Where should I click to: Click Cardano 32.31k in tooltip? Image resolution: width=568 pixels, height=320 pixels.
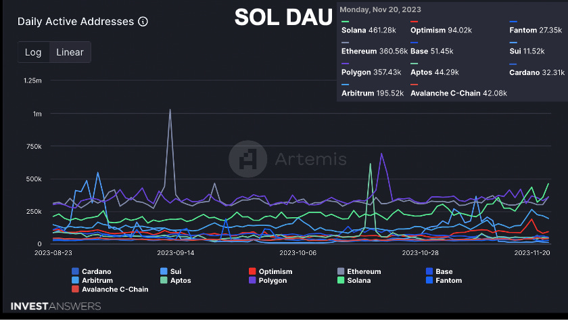click(x=537, y=72)
